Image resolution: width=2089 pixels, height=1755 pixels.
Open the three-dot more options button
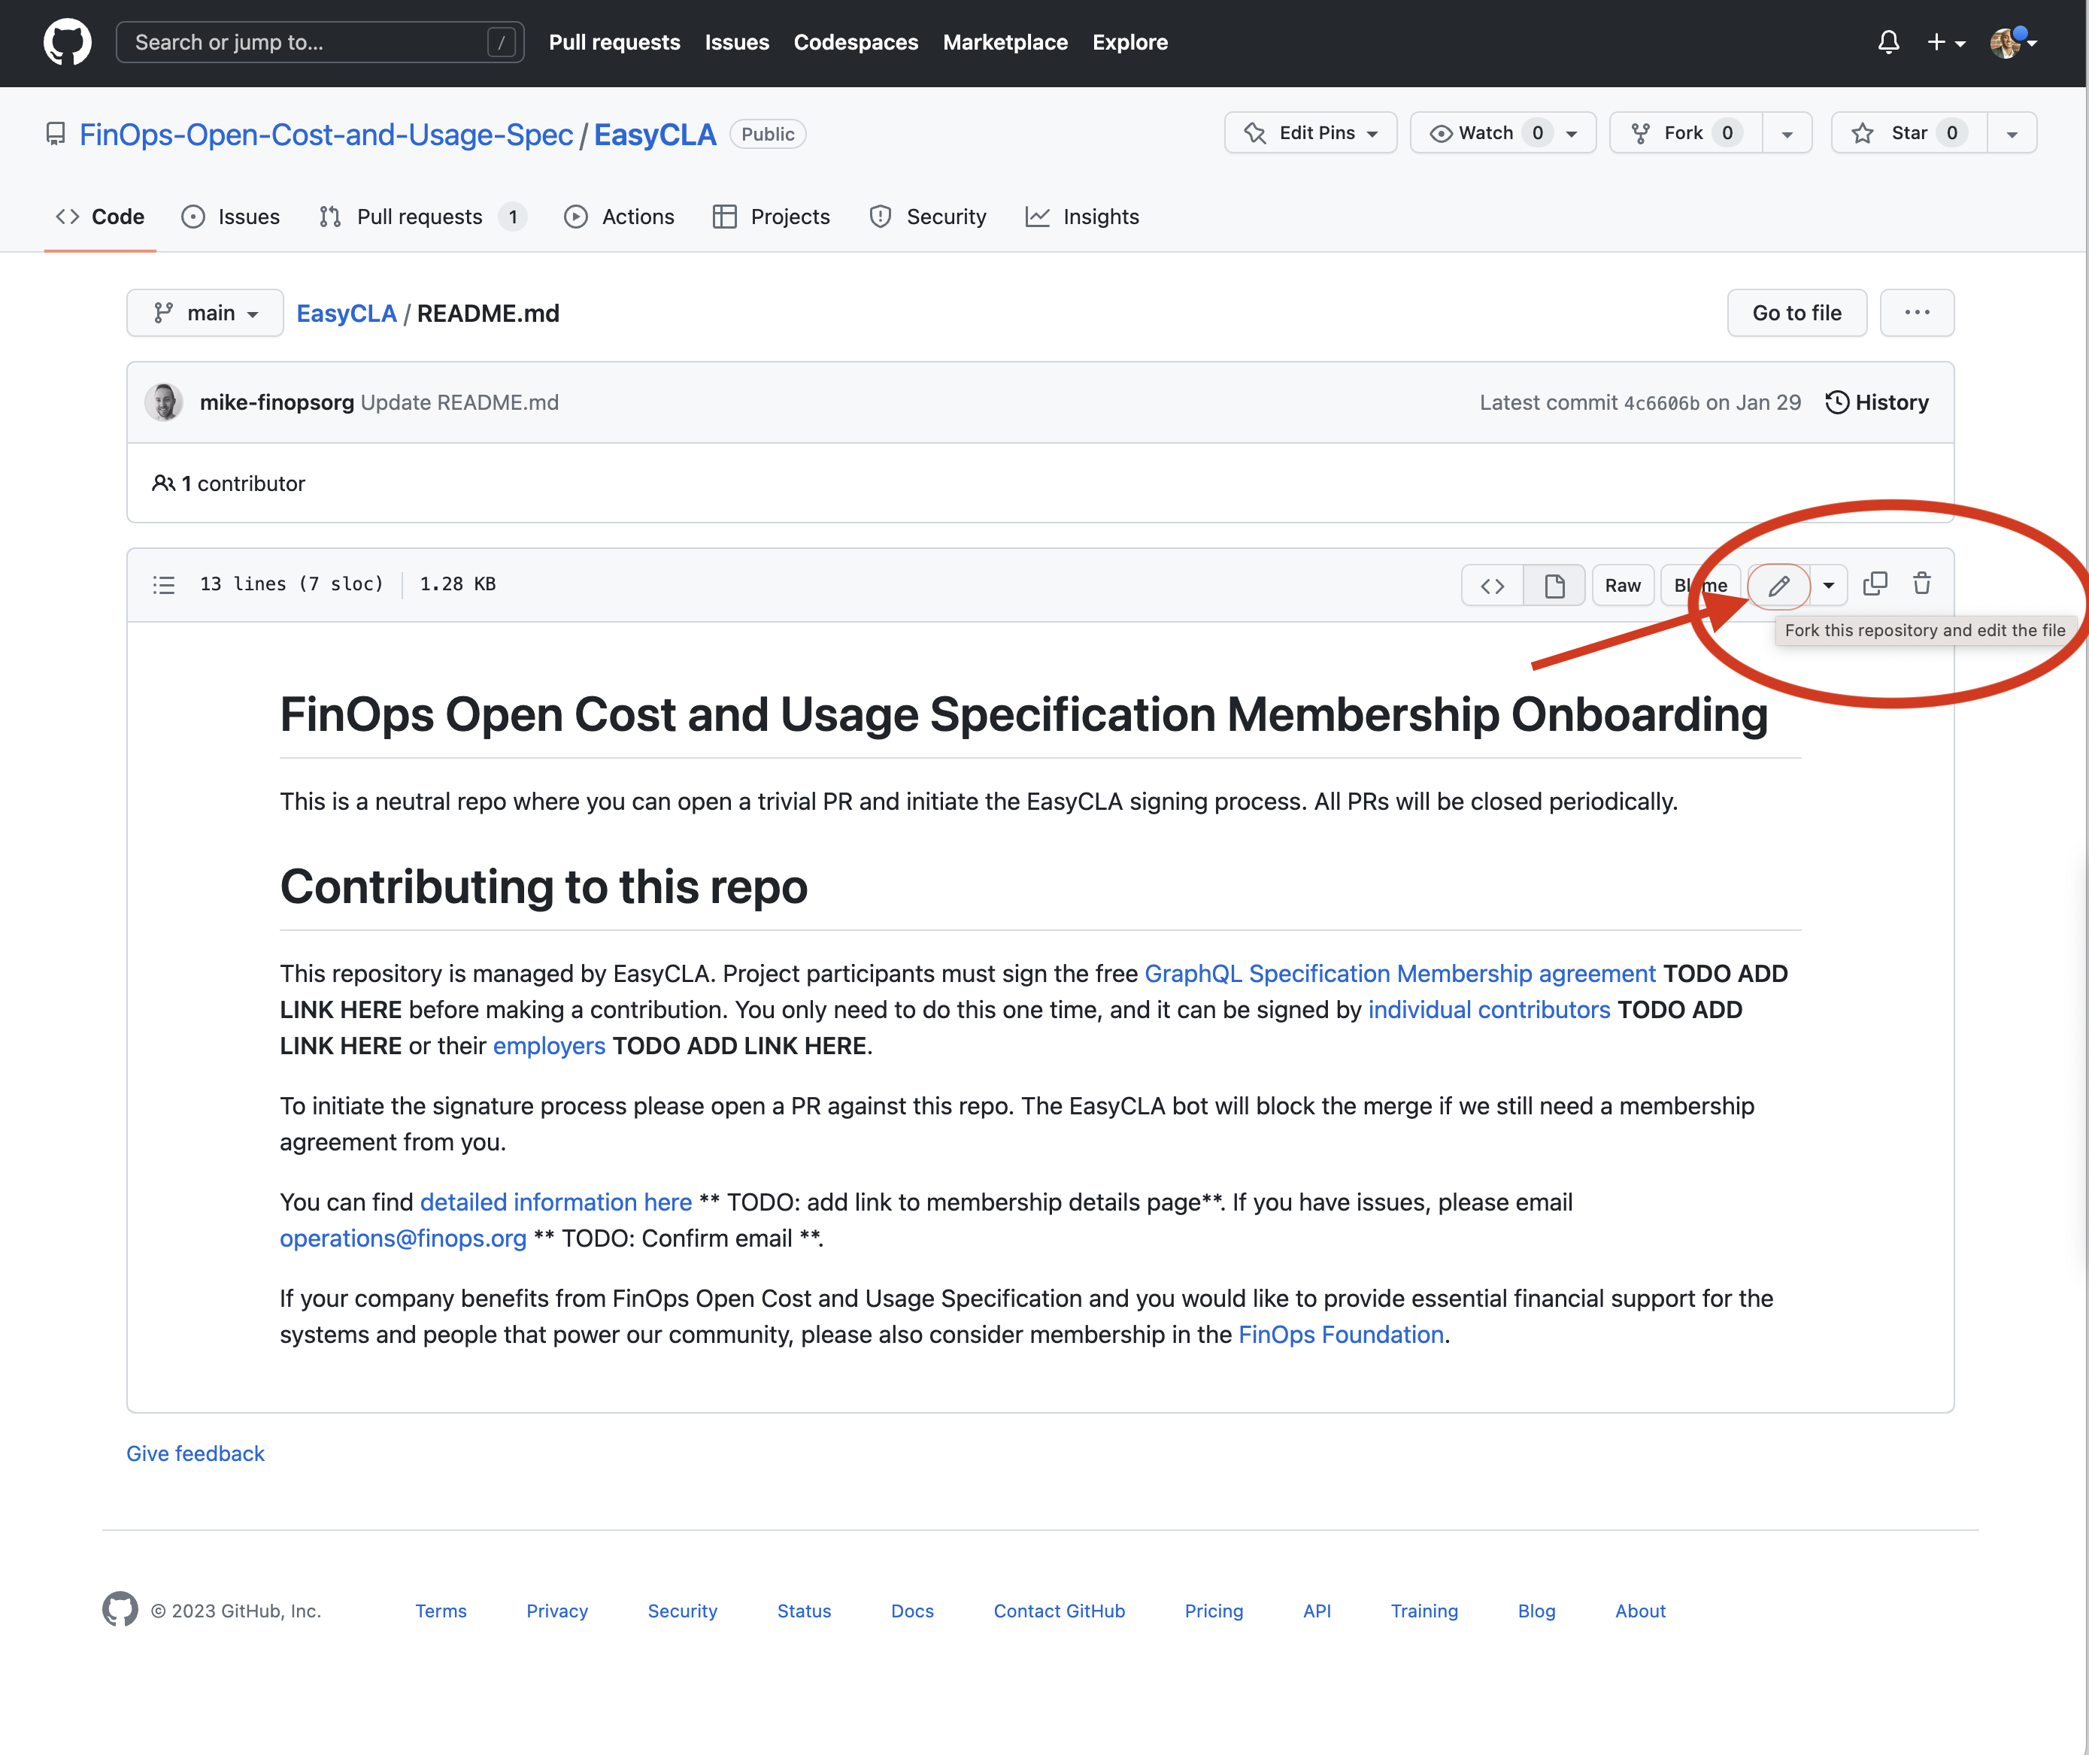pyautogui.click(x=1916, y=314)
